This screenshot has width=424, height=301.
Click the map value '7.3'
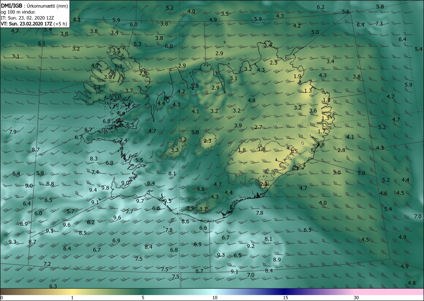tap(379, 23)
